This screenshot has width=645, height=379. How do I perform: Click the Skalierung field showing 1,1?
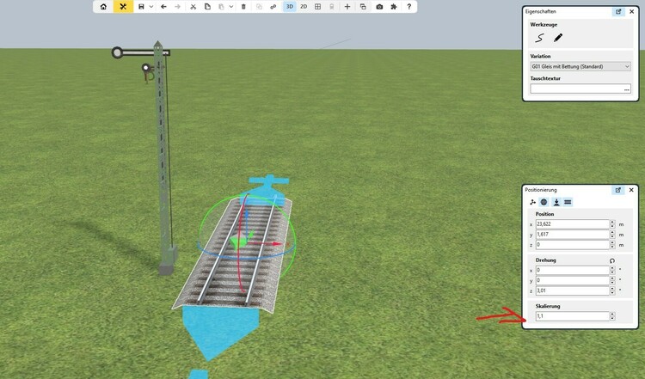[572, 316]
